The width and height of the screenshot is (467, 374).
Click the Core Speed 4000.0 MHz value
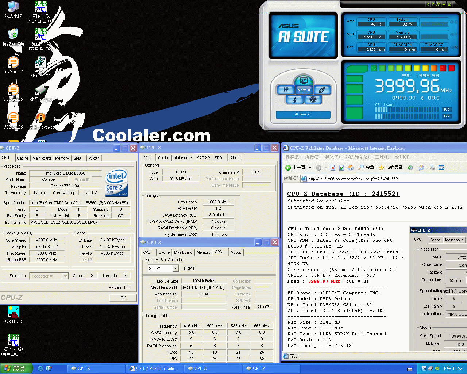point(47,240)
